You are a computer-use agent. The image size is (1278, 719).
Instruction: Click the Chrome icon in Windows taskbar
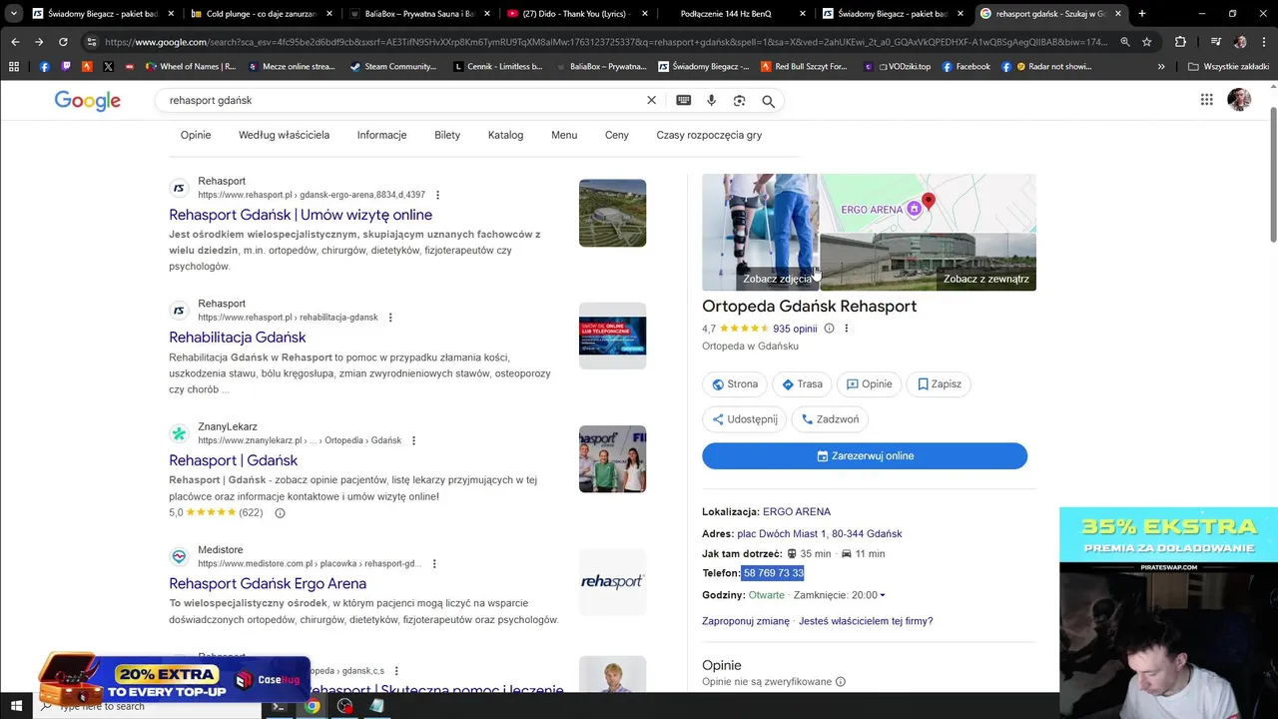[x=313, y=706]
